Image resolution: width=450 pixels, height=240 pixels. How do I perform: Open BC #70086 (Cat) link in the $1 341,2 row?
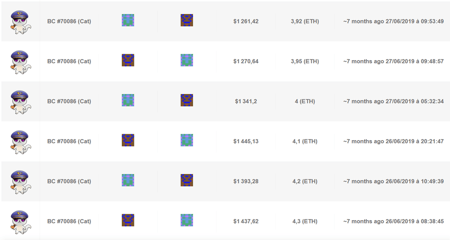(69, 101)
